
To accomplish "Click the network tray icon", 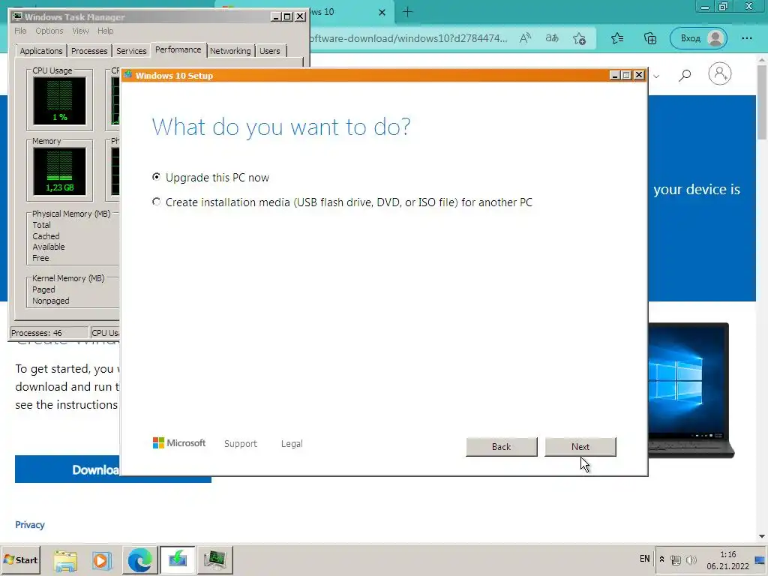I will [676, 559].
